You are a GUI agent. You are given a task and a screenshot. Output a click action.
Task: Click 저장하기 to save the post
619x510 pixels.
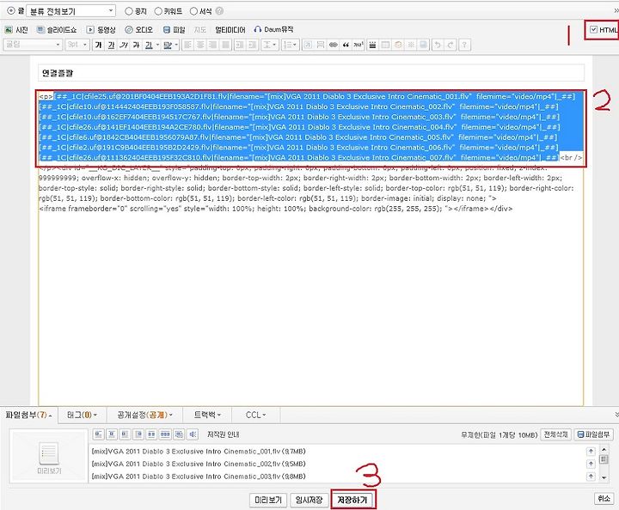(x=352, y=501)
